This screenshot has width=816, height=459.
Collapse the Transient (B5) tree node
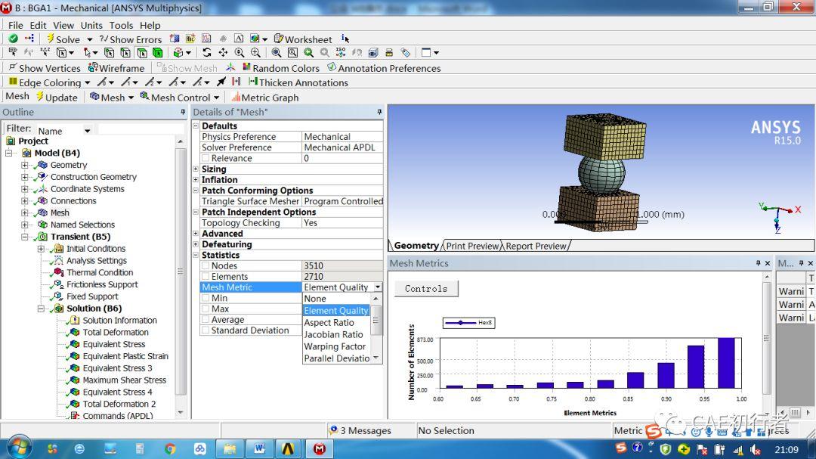coord(24,237)
